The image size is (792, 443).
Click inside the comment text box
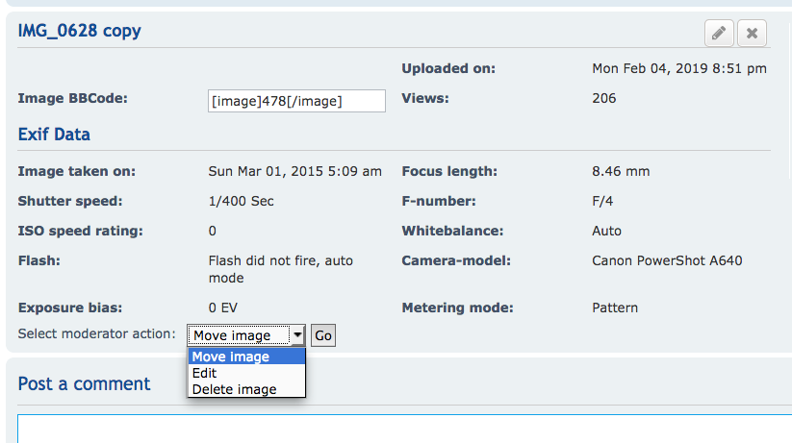(x=404, y=430)
